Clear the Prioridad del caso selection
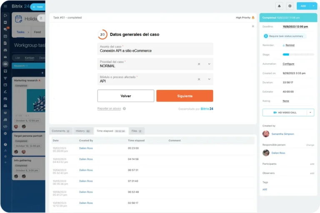 (199, 64)
